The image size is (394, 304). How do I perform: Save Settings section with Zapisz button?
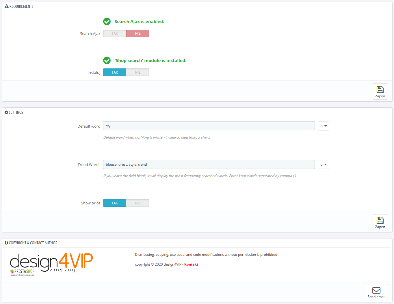click(380, 222)
